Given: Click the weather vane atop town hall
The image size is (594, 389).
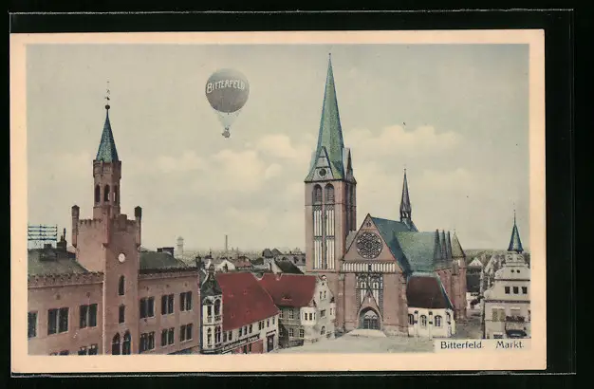Looking at the screenshot, I should pos(107,94).
